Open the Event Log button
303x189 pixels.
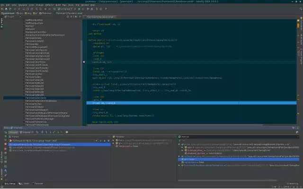point(293,184)
